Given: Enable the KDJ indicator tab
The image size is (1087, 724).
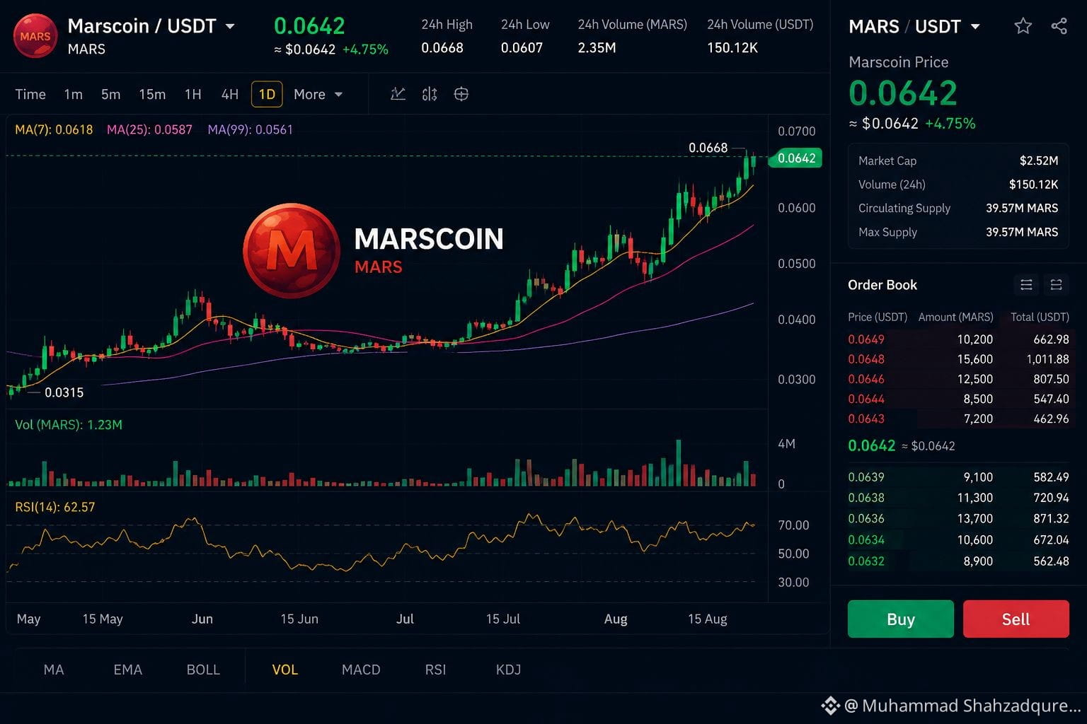Looking at the screenshot, I should click(x=508, y=670).
